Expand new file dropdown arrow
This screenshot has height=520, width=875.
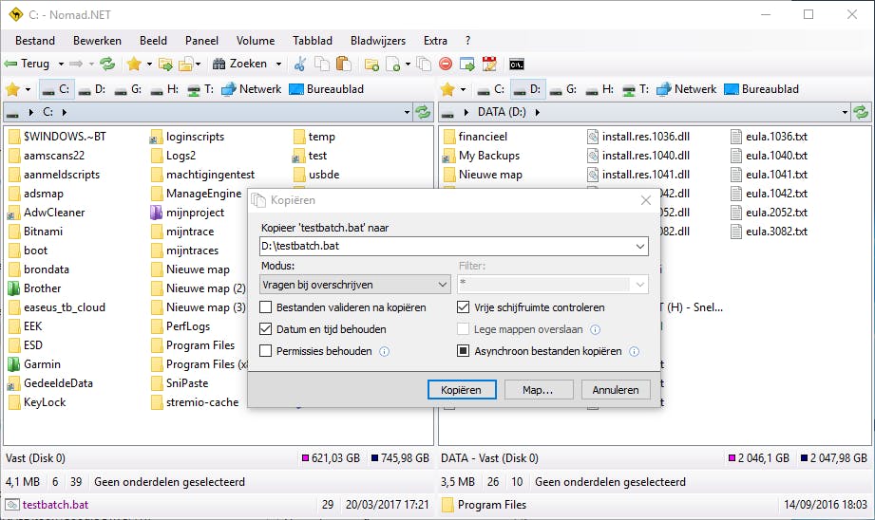408,65
